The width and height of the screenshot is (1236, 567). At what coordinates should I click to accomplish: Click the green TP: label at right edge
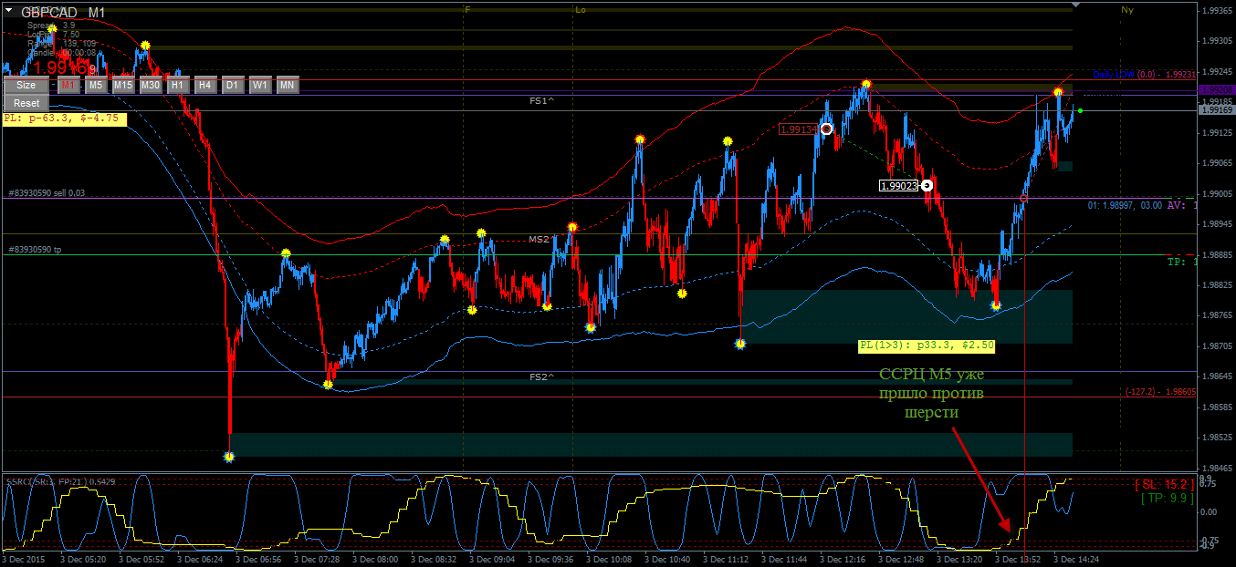1180,262
